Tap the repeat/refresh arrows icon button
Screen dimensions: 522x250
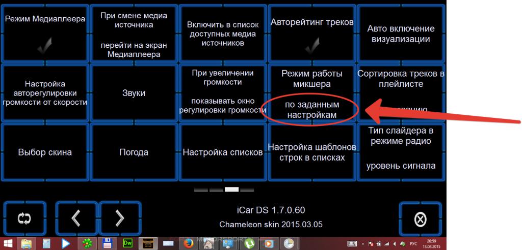(x=24, y=218)
